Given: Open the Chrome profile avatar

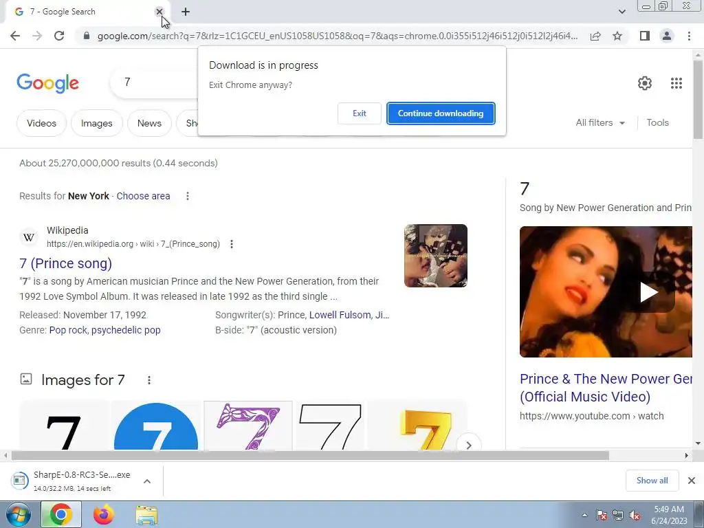Looking at the screenshot, I should (x=667, y=36).
